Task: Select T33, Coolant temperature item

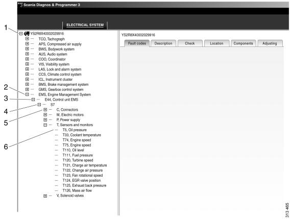Action: click(82, 135)
